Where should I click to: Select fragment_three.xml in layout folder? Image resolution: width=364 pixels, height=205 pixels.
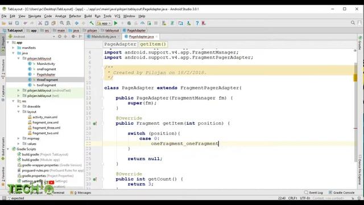click(46, 128)
